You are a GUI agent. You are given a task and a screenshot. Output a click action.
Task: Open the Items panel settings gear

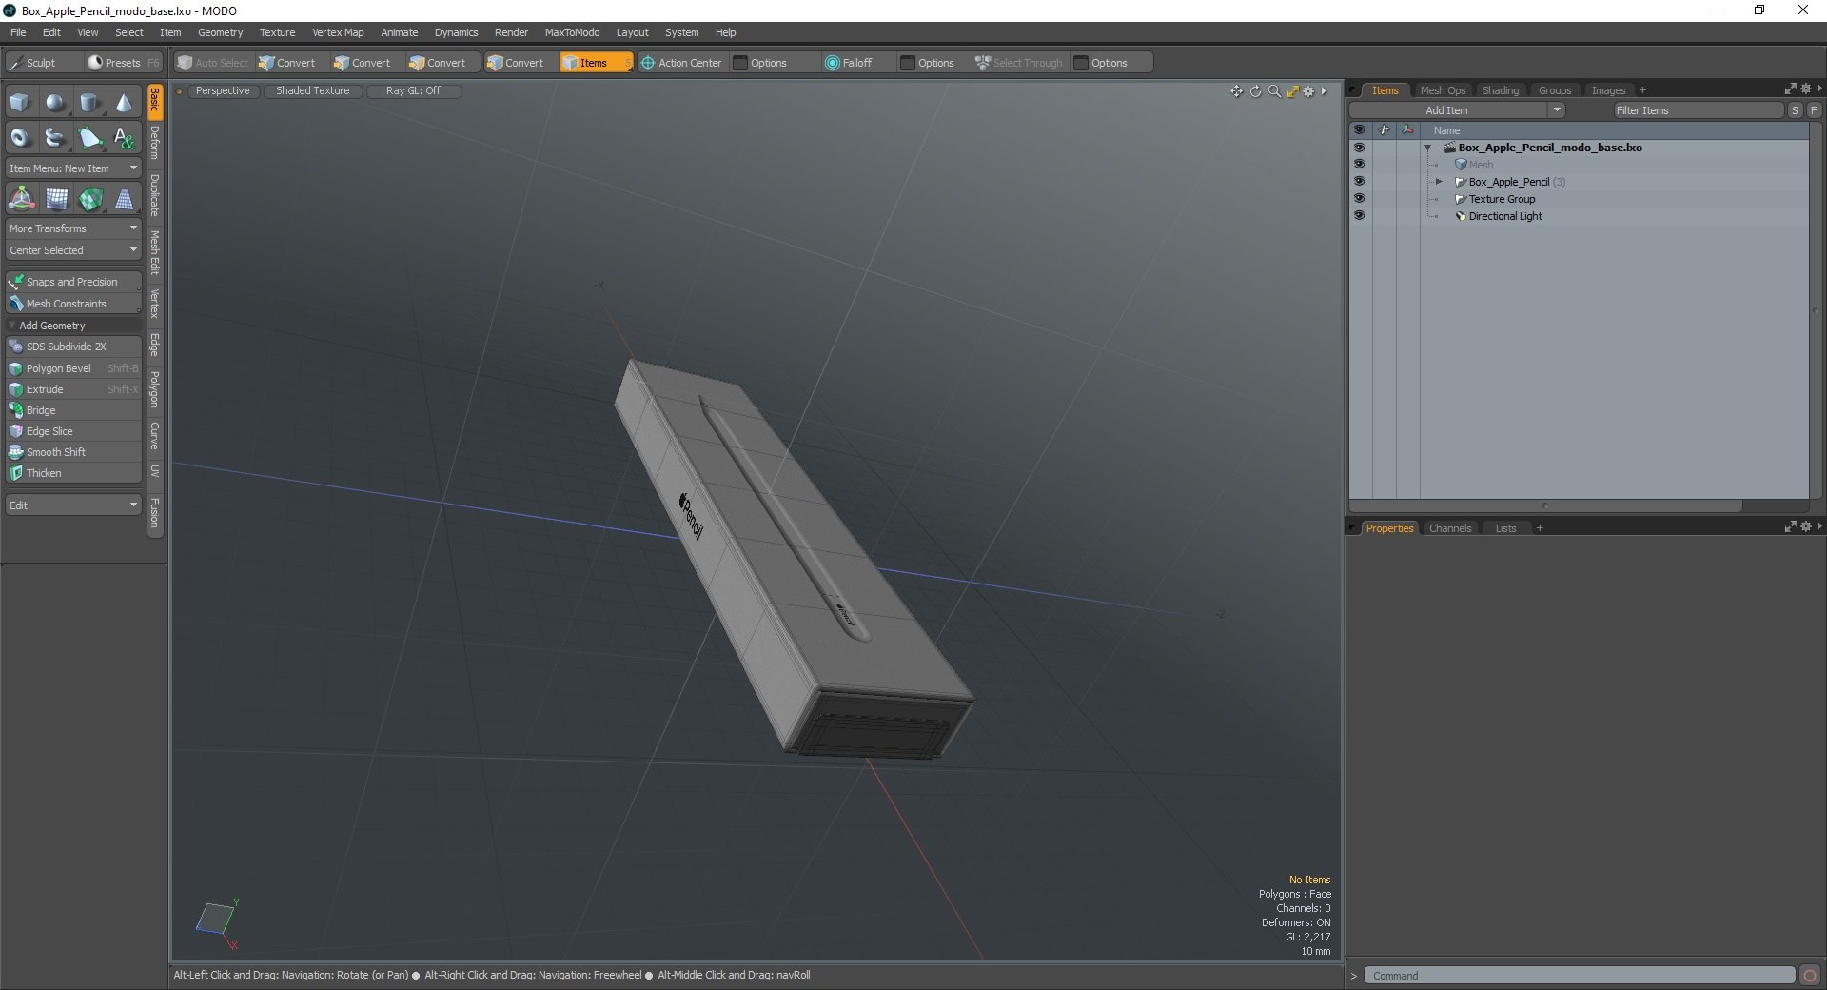pyautogui.click(x=1806, y=89)
